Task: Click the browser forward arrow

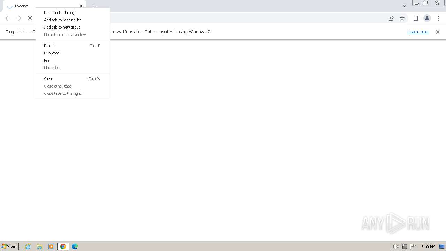Action: [x=19, y=18]
